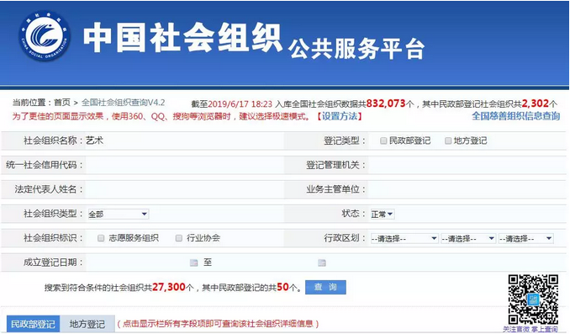Open the 状态 dropdown showing 正常

click(x=382, y=214)
